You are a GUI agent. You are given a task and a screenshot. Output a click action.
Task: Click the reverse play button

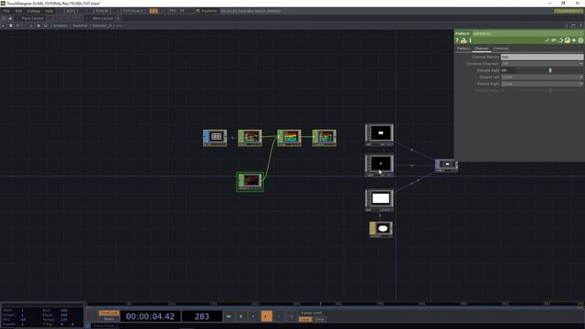[253, 316]
